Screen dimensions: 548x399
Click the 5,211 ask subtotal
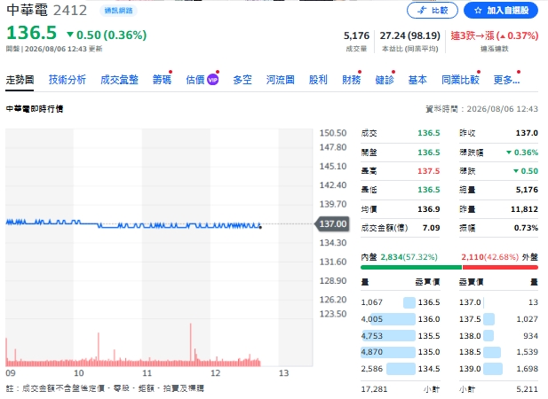pos(527,389)
